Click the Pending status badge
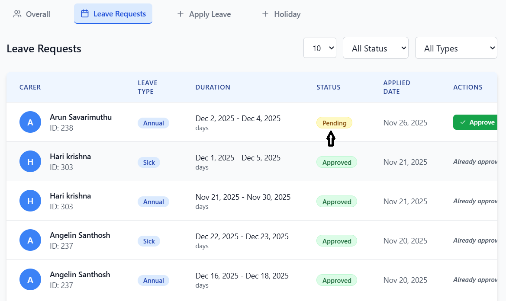The image size is (506, 301). tap(334, 123)
